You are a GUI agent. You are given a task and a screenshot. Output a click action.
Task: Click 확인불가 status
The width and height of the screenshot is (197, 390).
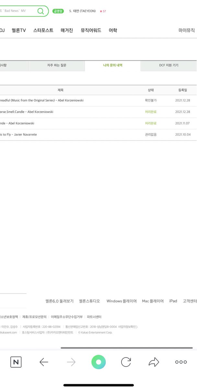tap(151, 100)
